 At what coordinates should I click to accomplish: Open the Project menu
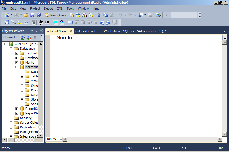[x=35, y=8]
